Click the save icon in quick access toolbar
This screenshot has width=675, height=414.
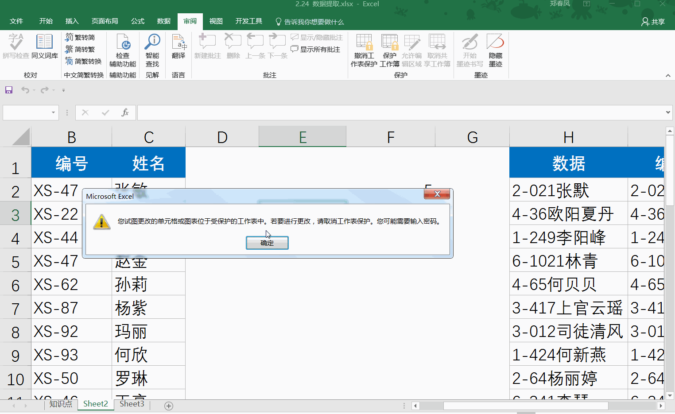tap(9, 90)
